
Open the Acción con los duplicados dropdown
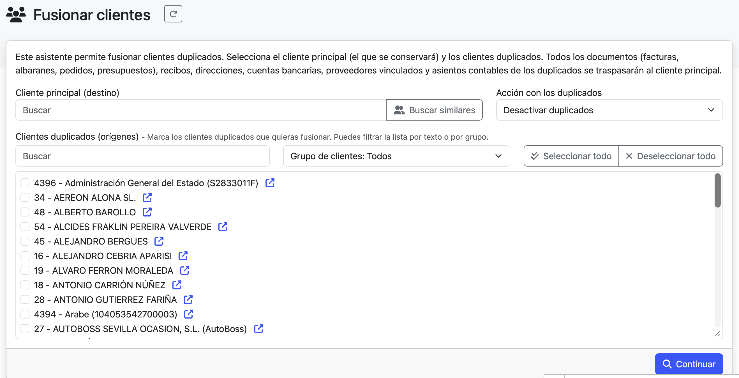[609, 110]
